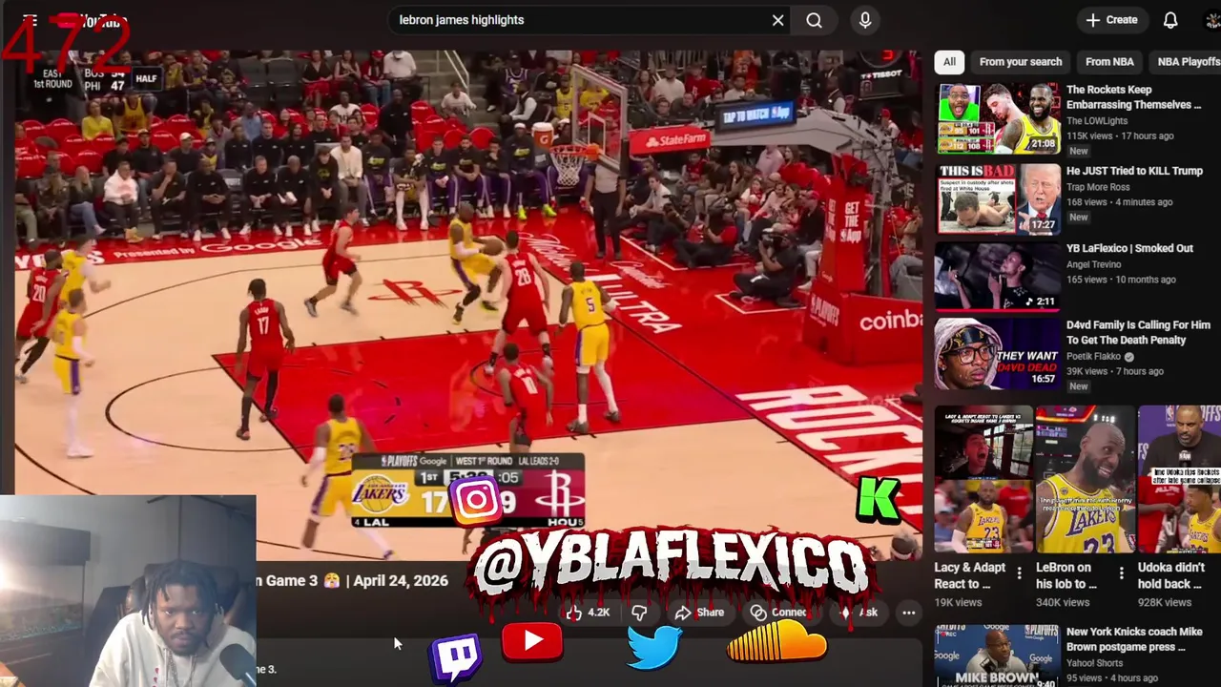Screen dimensions: 1221x687
Task: Open title "The Rockets Keep Embarrassing Themselves"
Action: pos(1133,97)
